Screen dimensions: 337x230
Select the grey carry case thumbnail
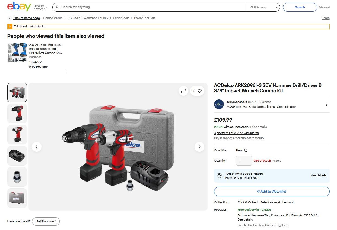[17, 198]
